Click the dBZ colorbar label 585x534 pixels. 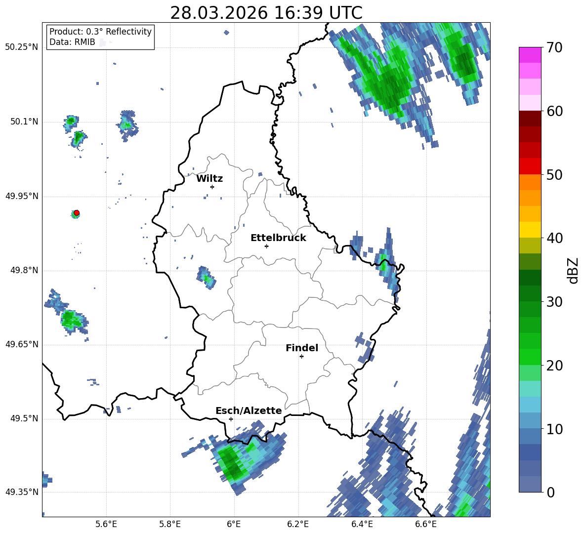(573, 270)
